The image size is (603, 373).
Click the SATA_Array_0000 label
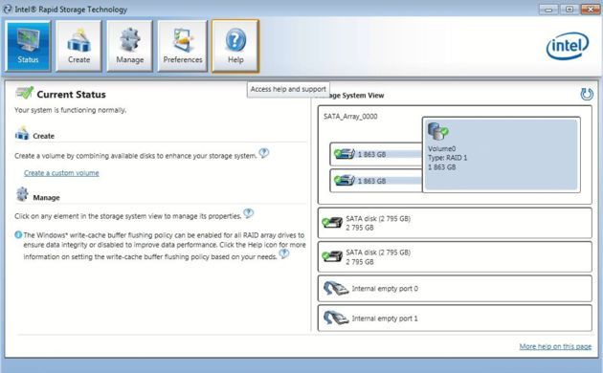tap(350, 117)
